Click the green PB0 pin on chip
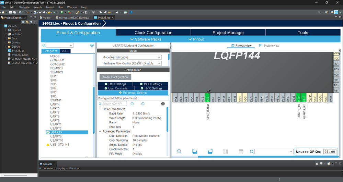 point(208,98)
